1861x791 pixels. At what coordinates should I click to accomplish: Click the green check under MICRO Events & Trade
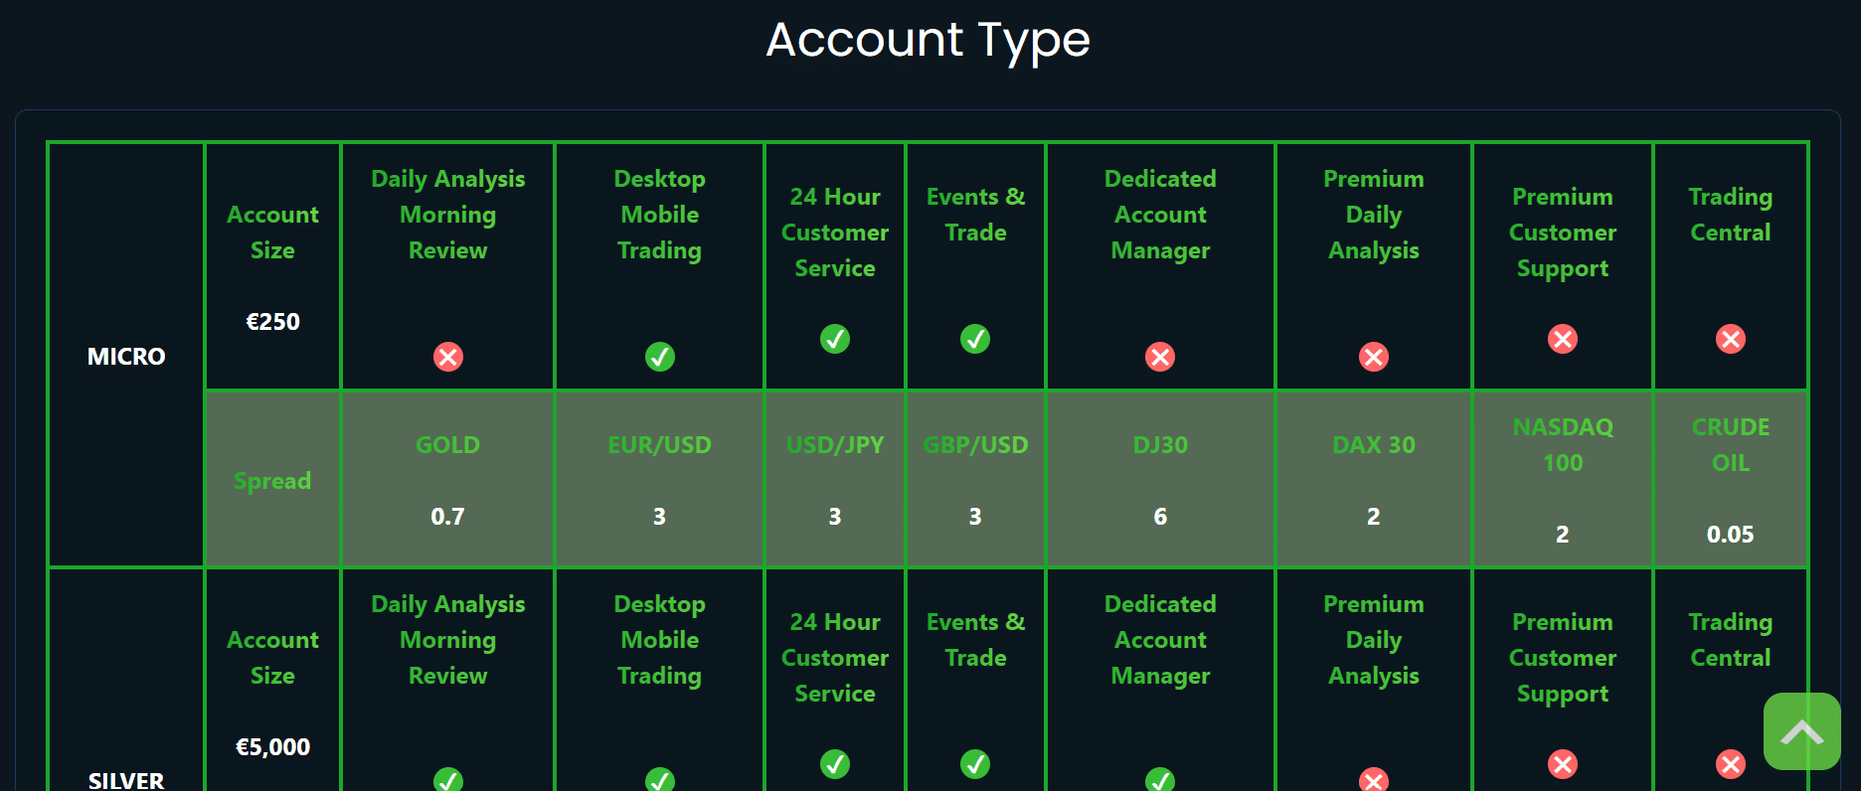click(975, 339)
